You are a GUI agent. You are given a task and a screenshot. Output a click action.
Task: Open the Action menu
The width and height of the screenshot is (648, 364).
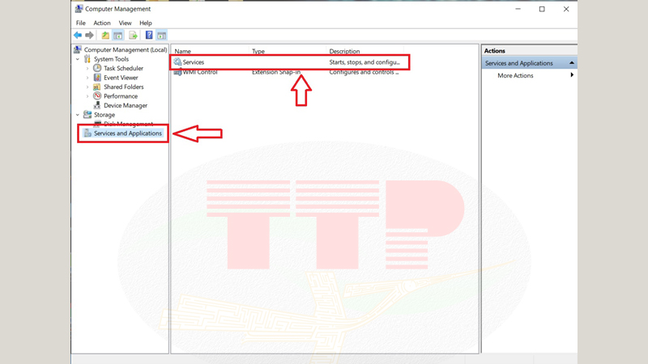coord(101,23)
